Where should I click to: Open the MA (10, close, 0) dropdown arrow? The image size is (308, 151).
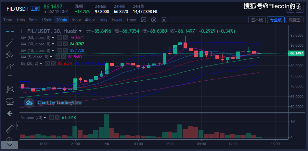click(53, 51)
